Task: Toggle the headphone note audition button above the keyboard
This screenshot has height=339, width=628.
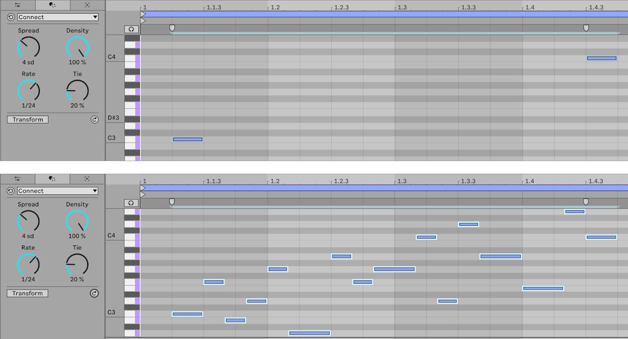Action: tap(131, 29)
